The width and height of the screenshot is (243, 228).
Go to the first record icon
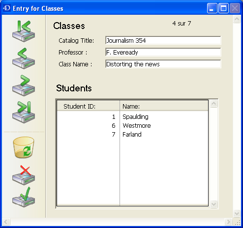pos(24,31)
